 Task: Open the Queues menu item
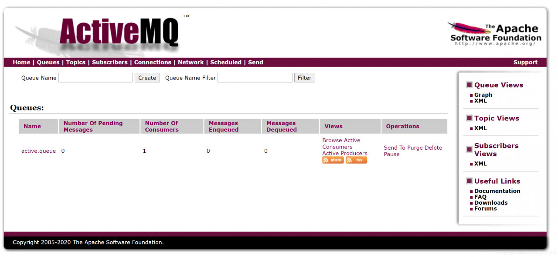48,62
